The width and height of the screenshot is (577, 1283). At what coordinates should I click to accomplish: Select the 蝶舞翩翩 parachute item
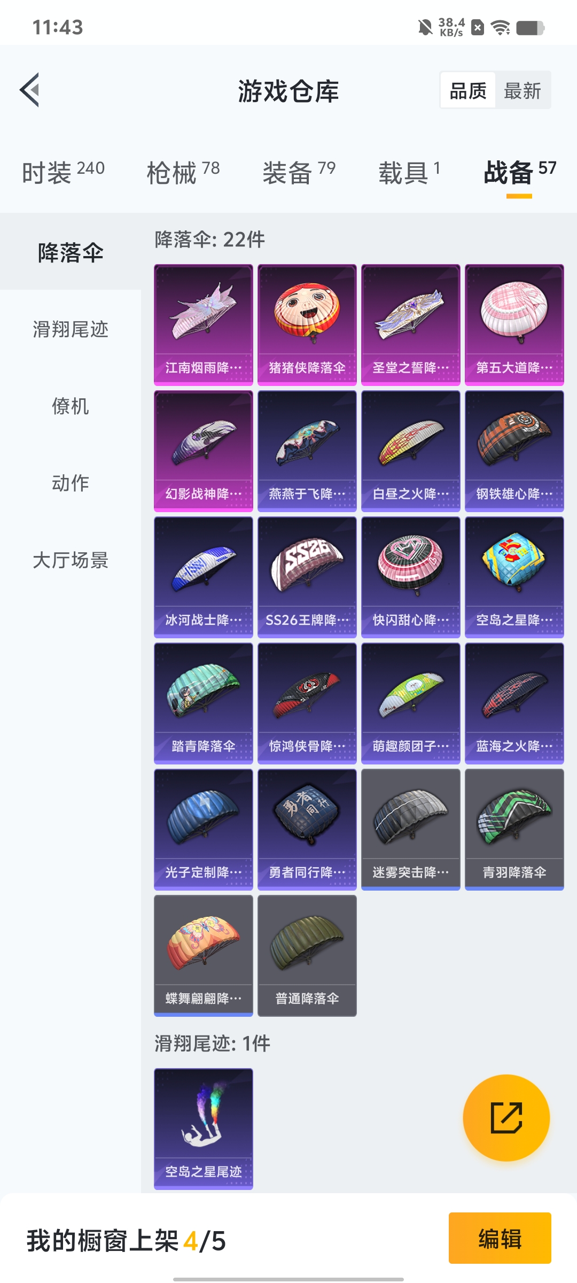point(204,956)
